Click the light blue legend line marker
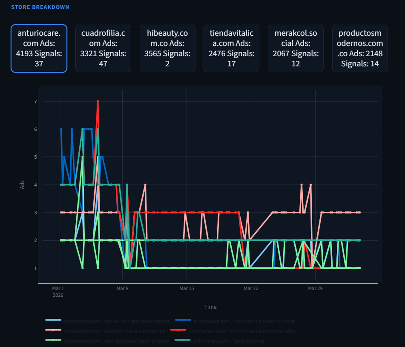The width and height of the screenshot is (405, 347). coord(53,320)
